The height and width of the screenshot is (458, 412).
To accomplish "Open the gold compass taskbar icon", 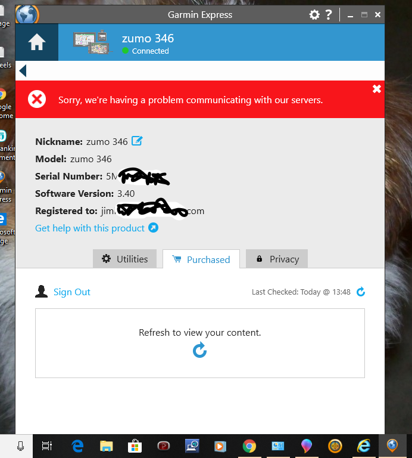I will tap(335, 446).
